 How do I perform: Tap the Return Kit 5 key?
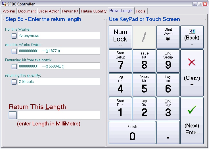144,85
